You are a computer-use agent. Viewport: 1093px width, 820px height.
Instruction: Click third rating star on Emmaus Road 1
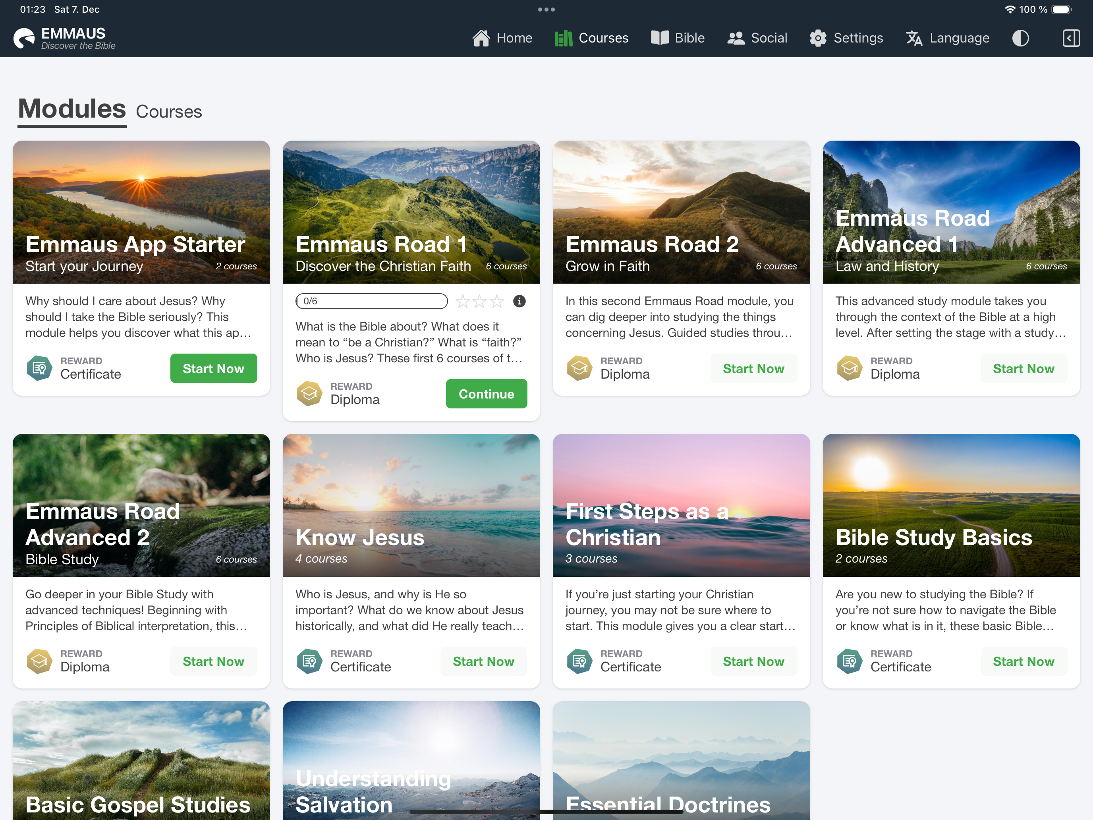click(x=496, y=301)
